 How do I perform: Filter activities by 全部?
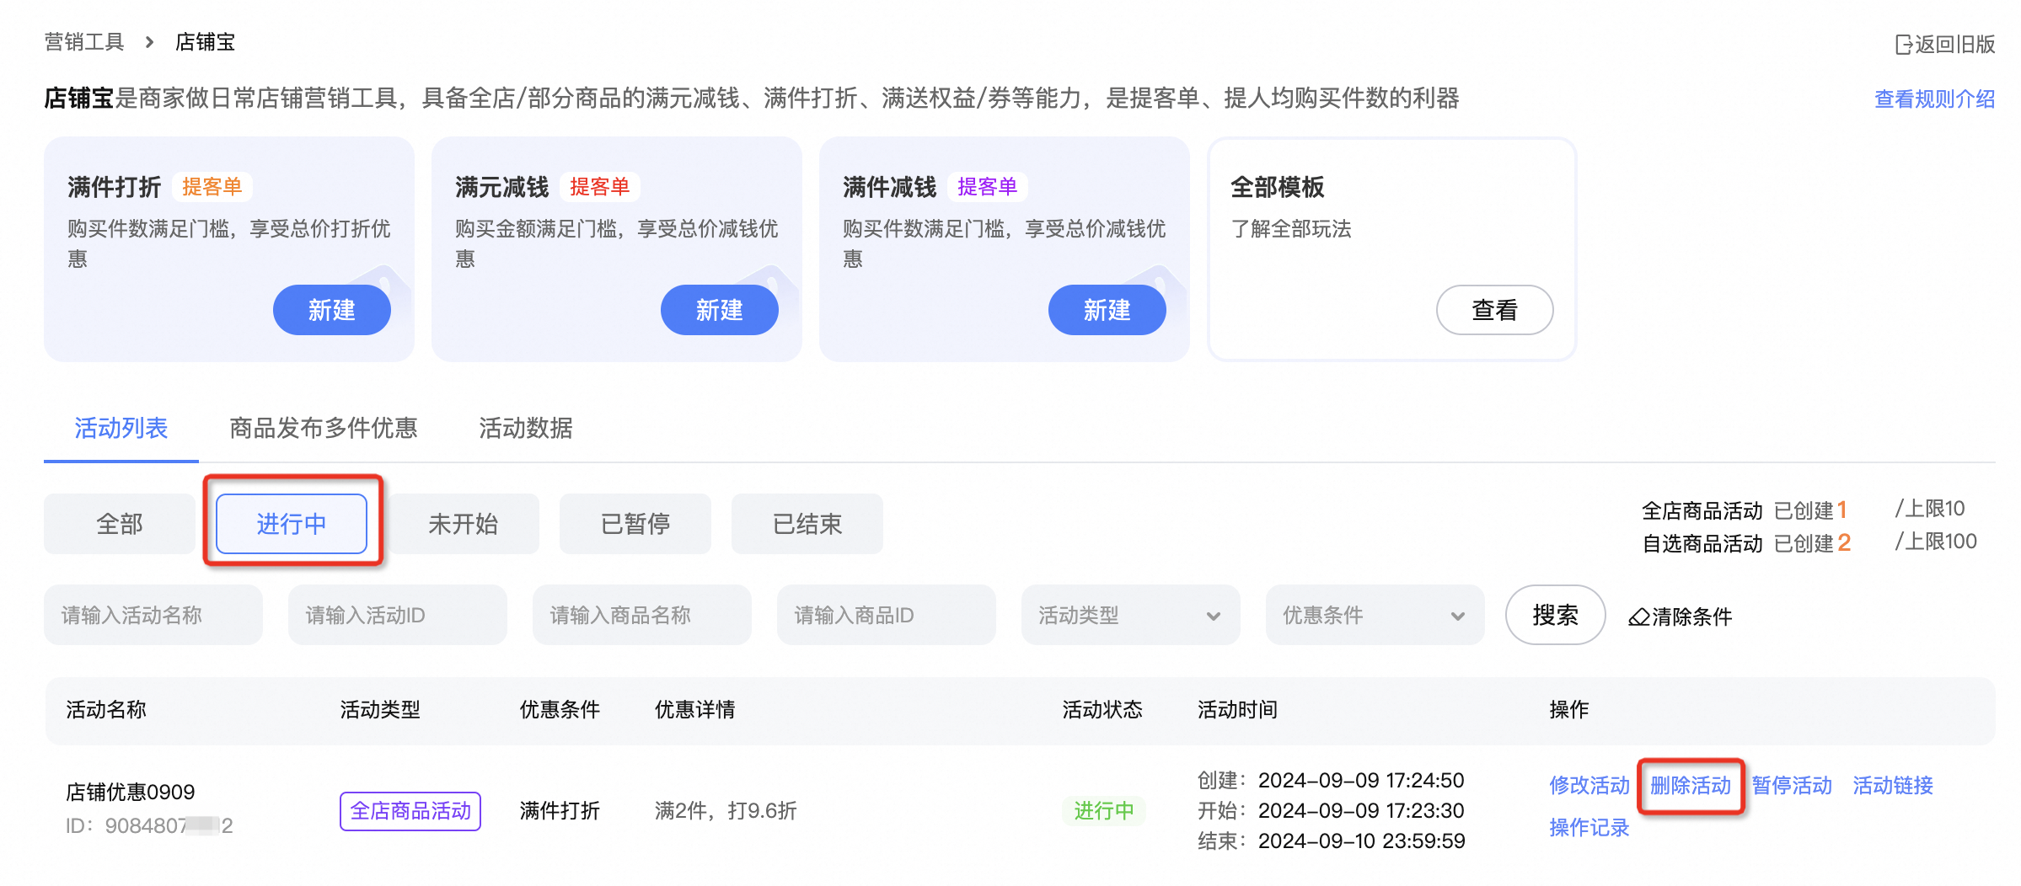[x=120, y=524]
